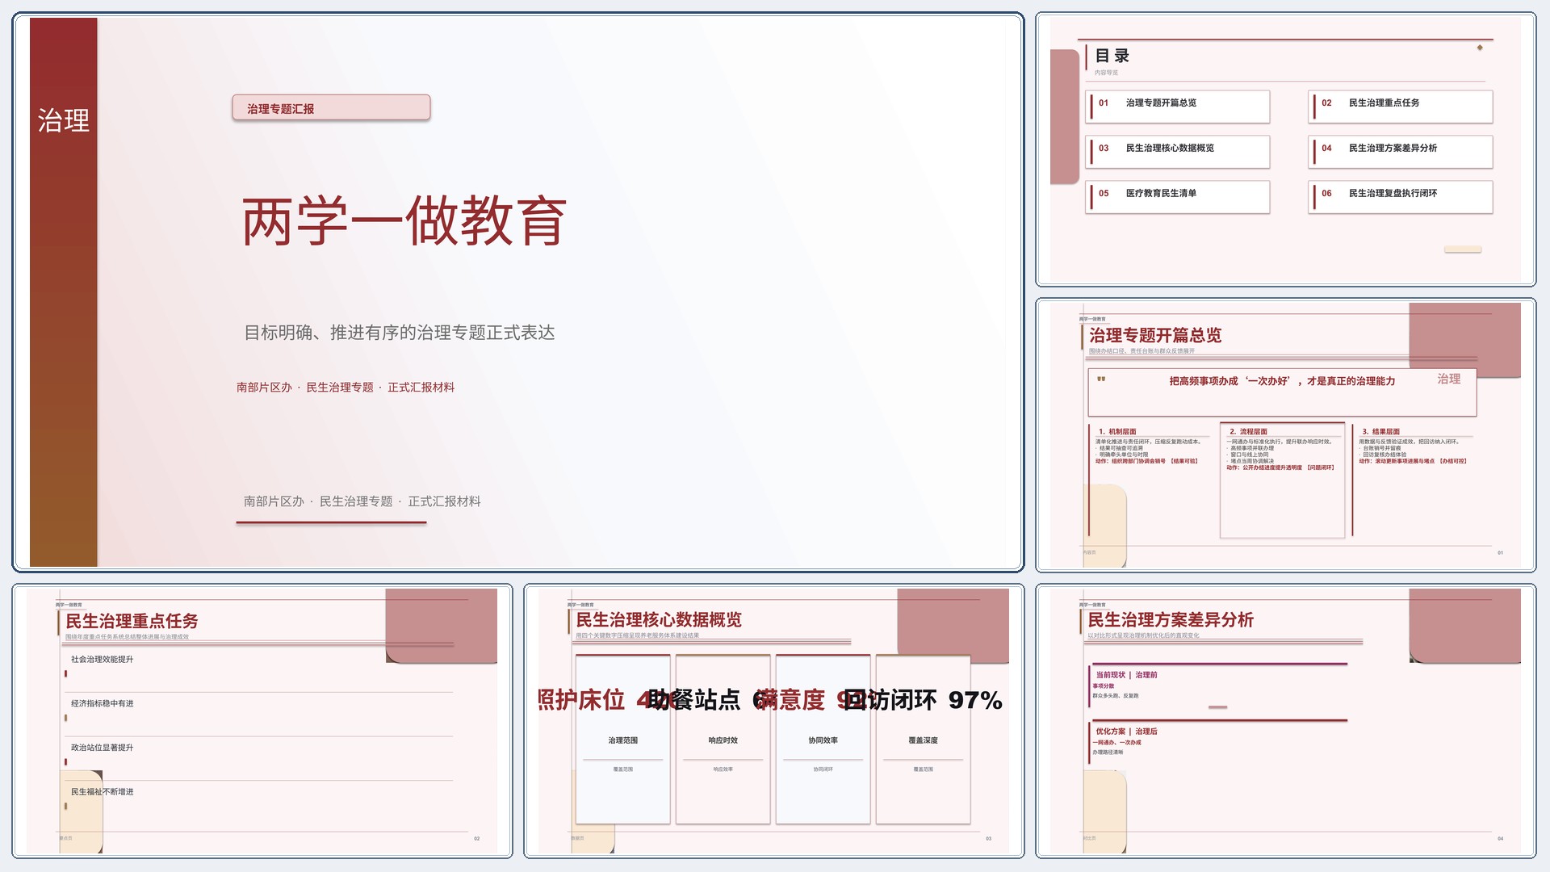Click the quote 把高频事项办成'一次办好'
Screen dimensions: 1550x872
[x=1282, y=381]
